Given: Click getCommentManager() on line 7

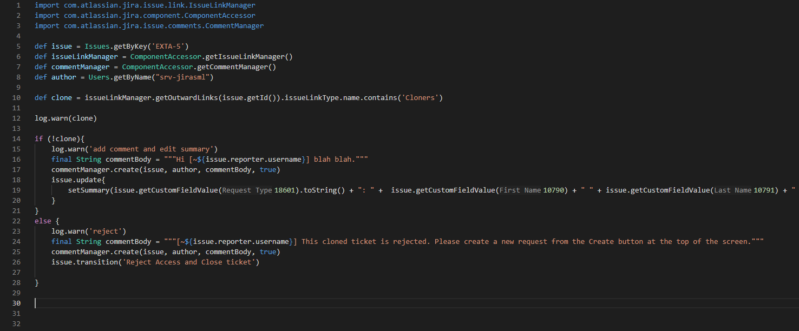Looking at the screenshot, I should coord(236,67).
